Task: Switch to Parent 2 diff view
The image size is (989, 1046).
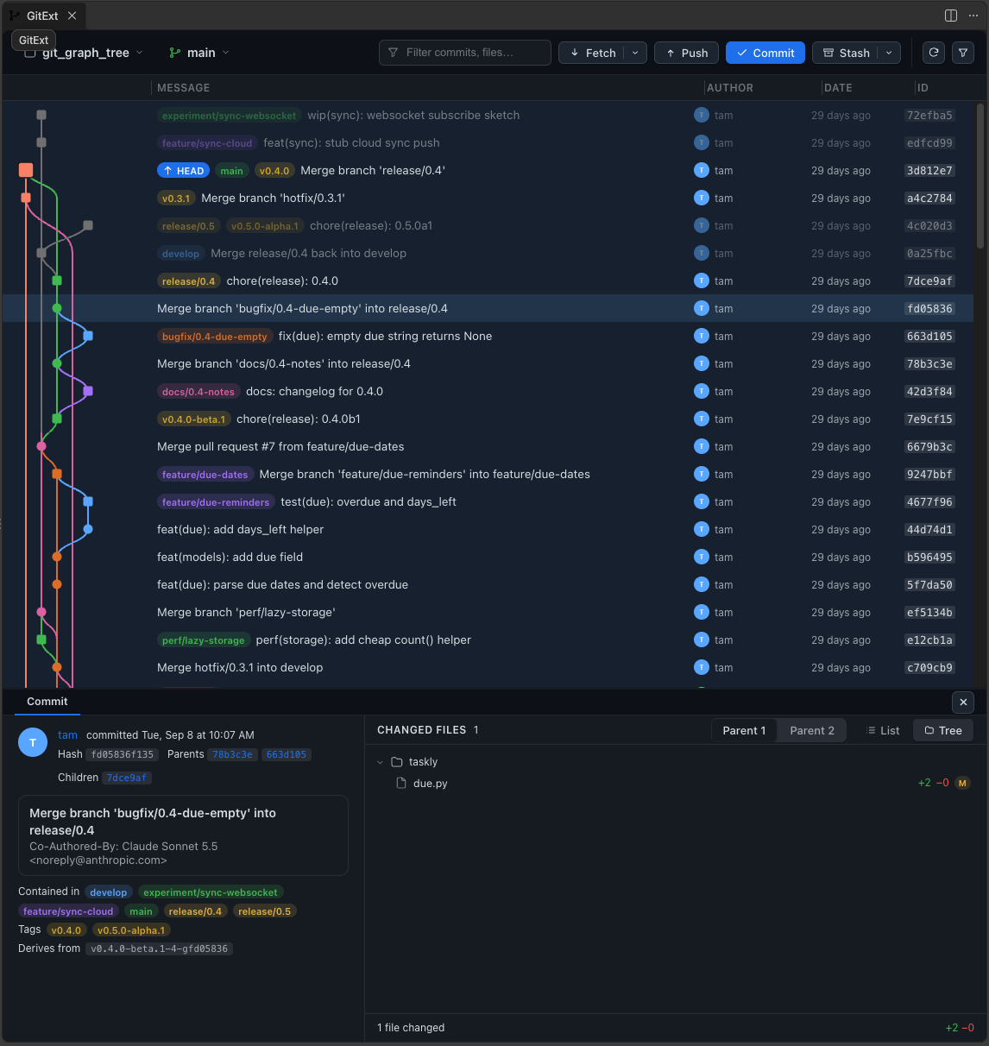Action: point(812,730)
